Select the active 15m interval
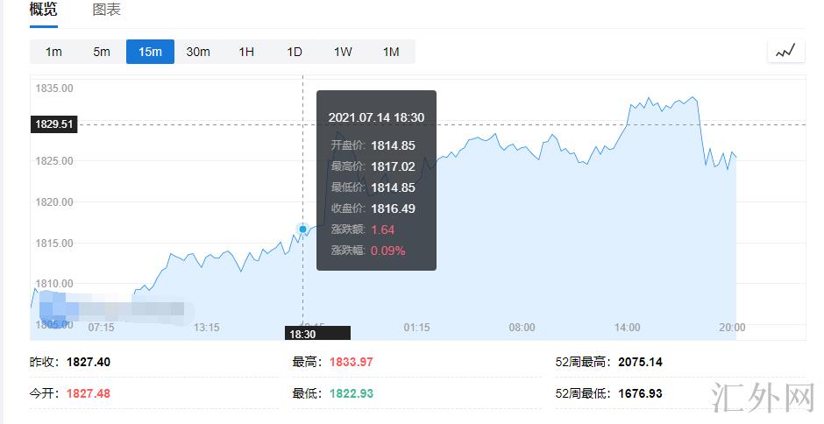 click(x=150, y=52)
